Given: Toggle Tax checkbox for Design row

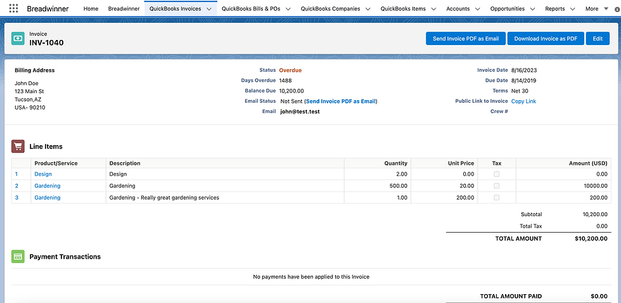Looking at the screenshot, I should coord(496,174).
